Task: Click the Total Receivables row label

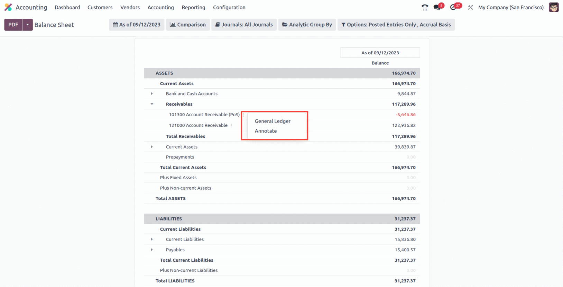Action: point(185,136)
